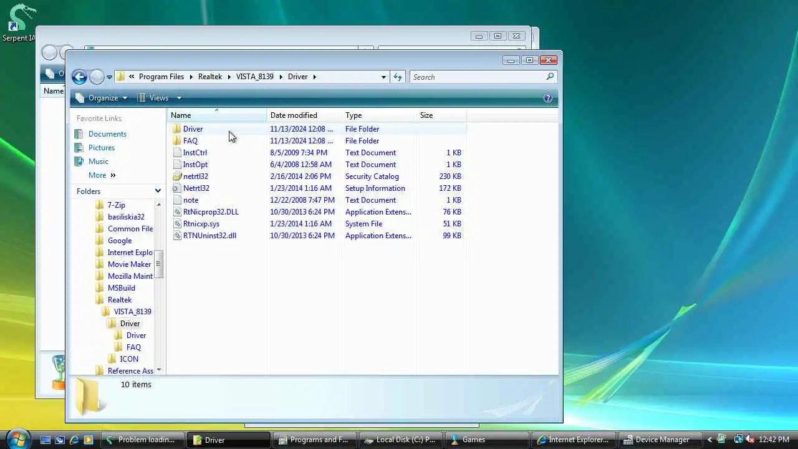Select Program Files in the address breadcrumb
Viewport: 798px width, 449px height.
pyautogui.click(x=161, y=77)
